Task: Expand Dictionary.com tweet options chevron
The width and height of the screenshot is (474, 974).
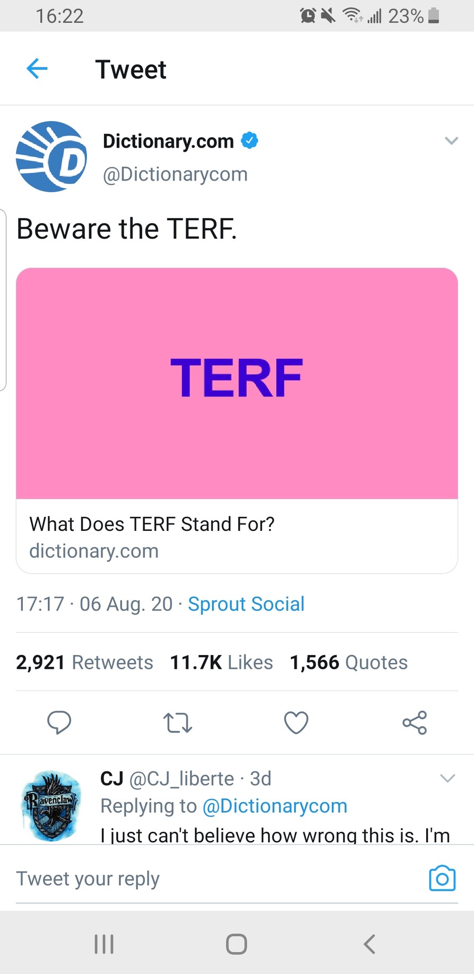Action: 451,141
